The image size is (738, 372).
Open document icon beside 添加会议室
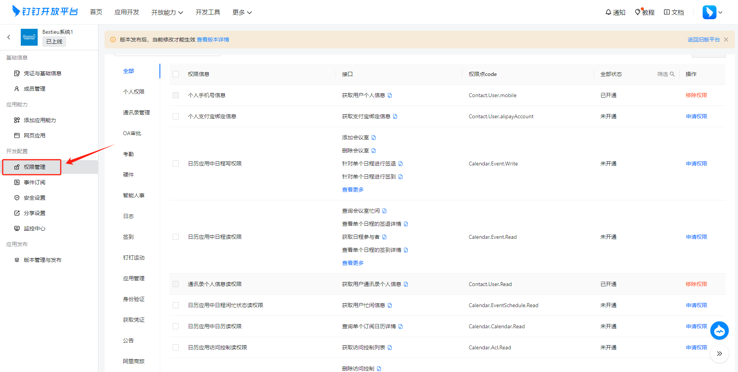[x=374, y=137]
